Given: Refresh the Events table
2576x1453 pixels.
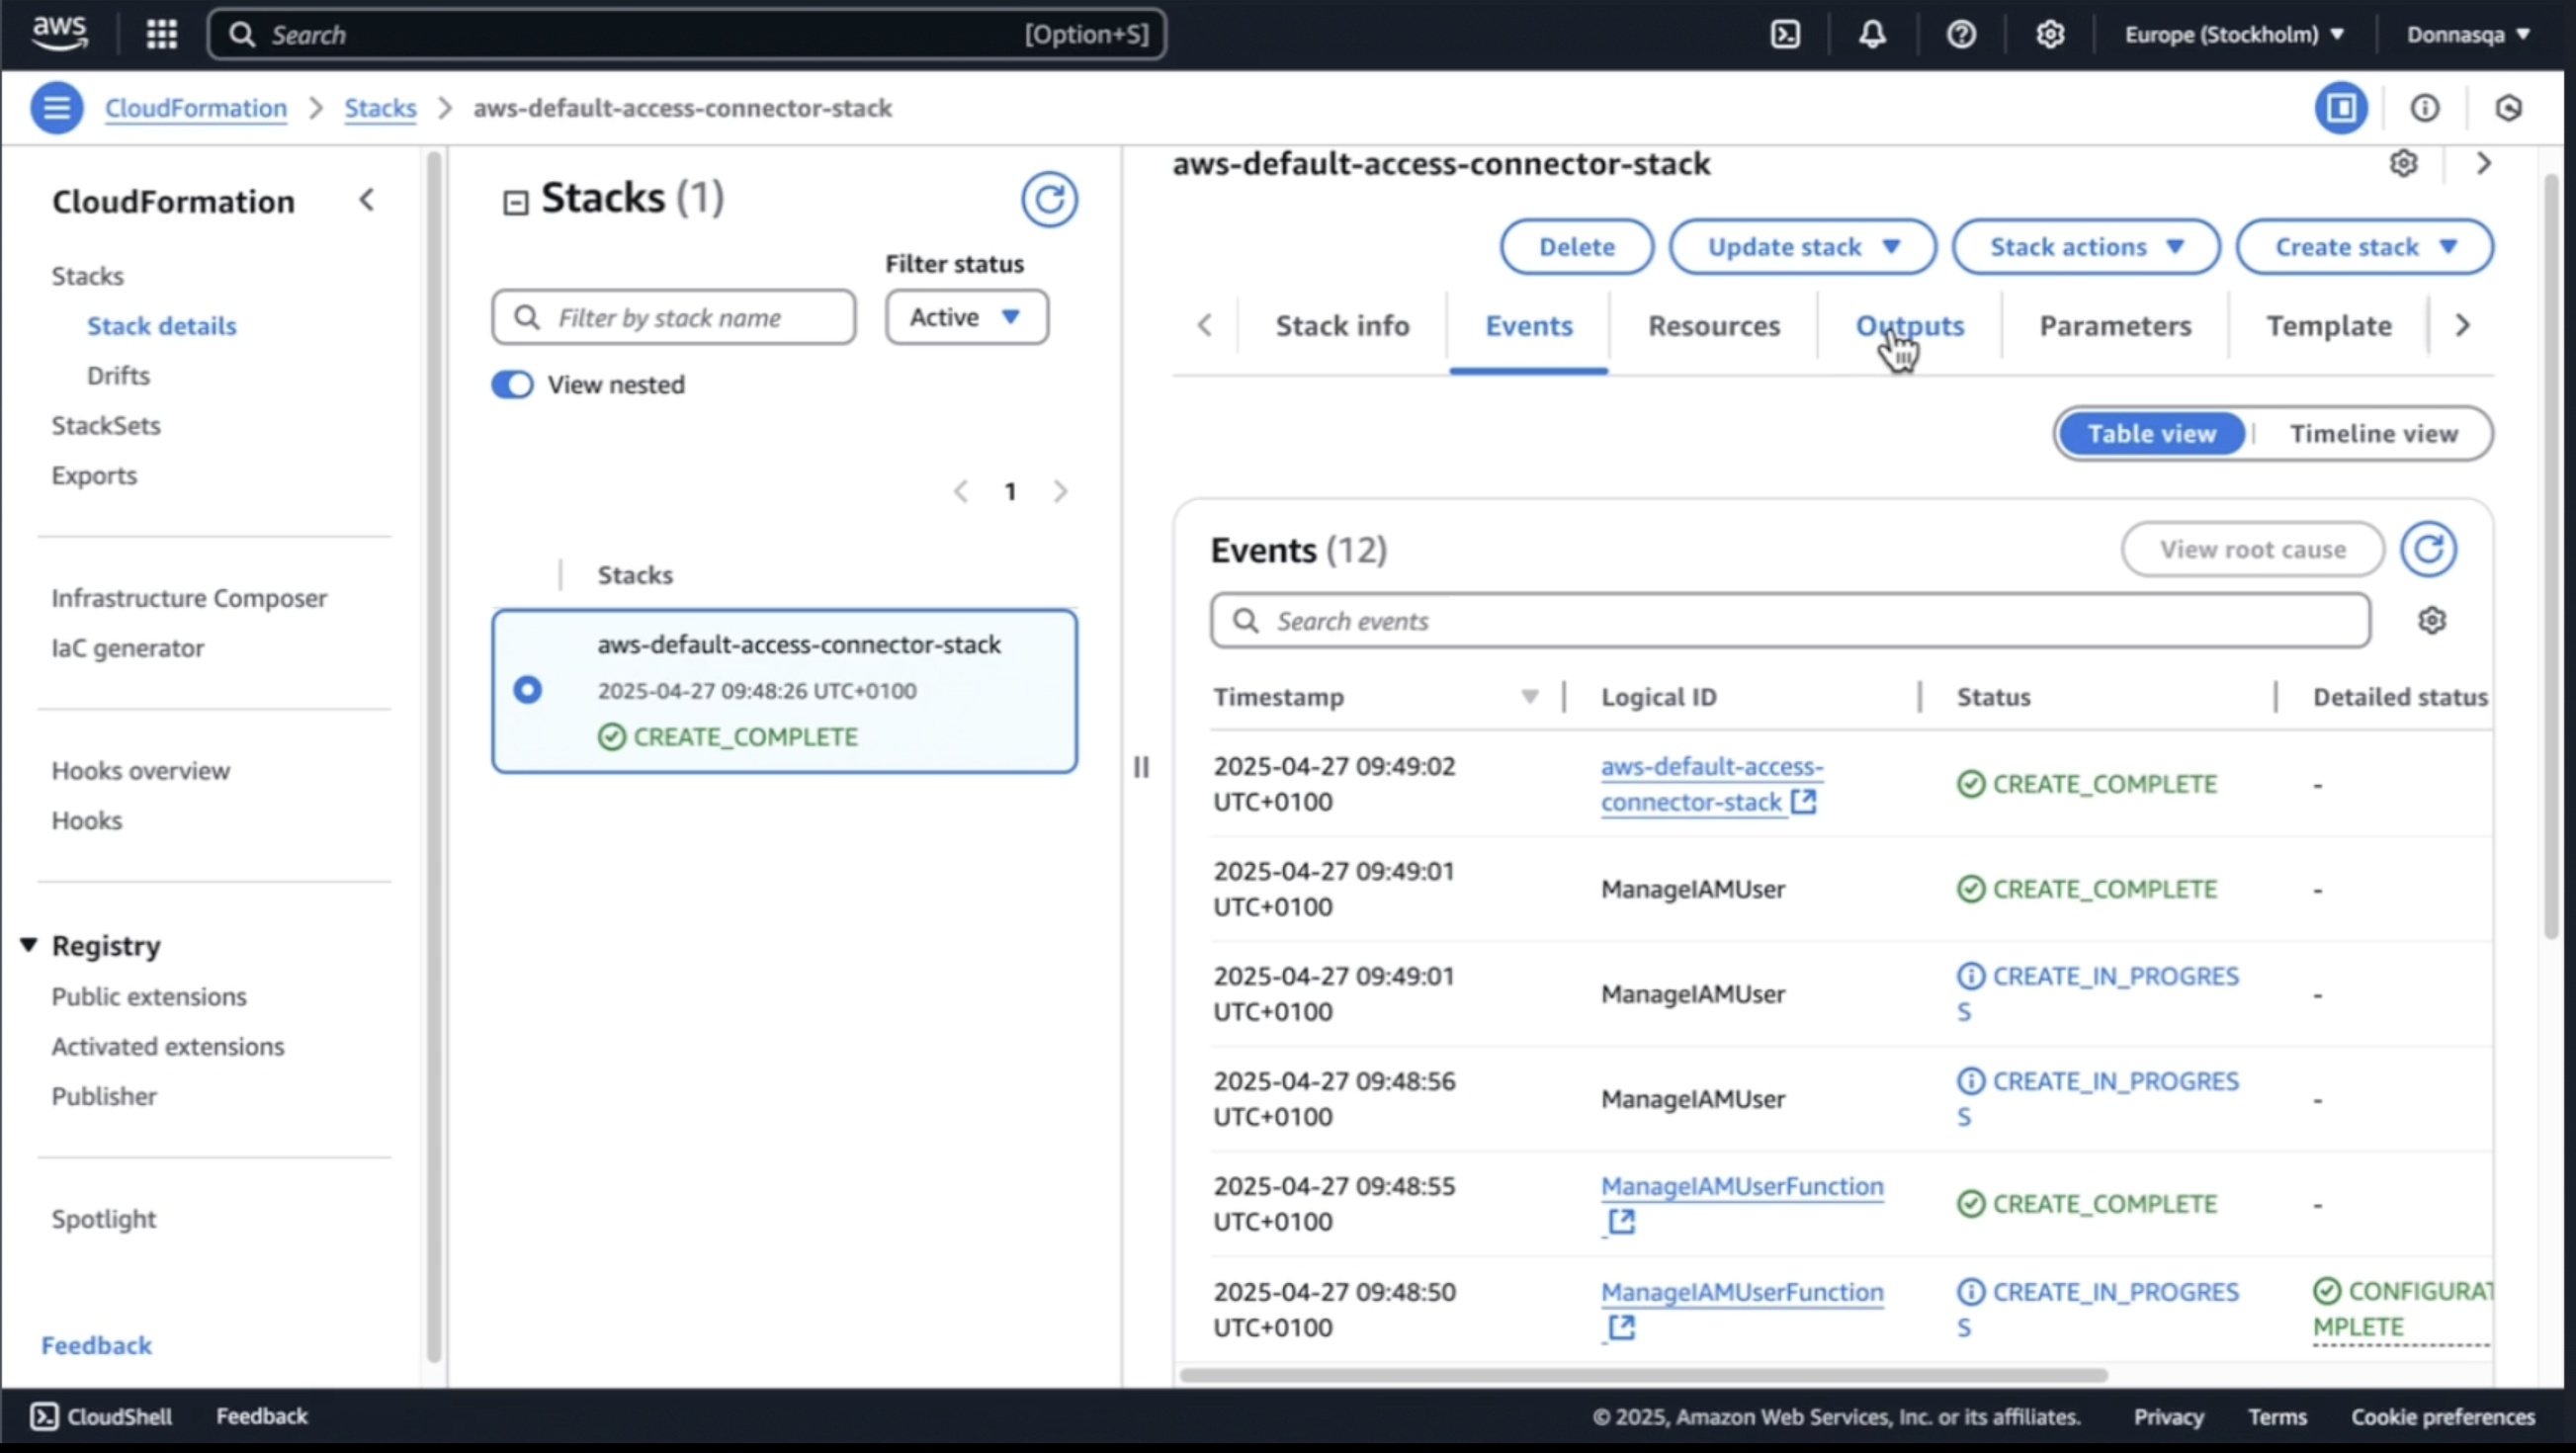Looking at the screenshot, I should [x=2428, y=549].
